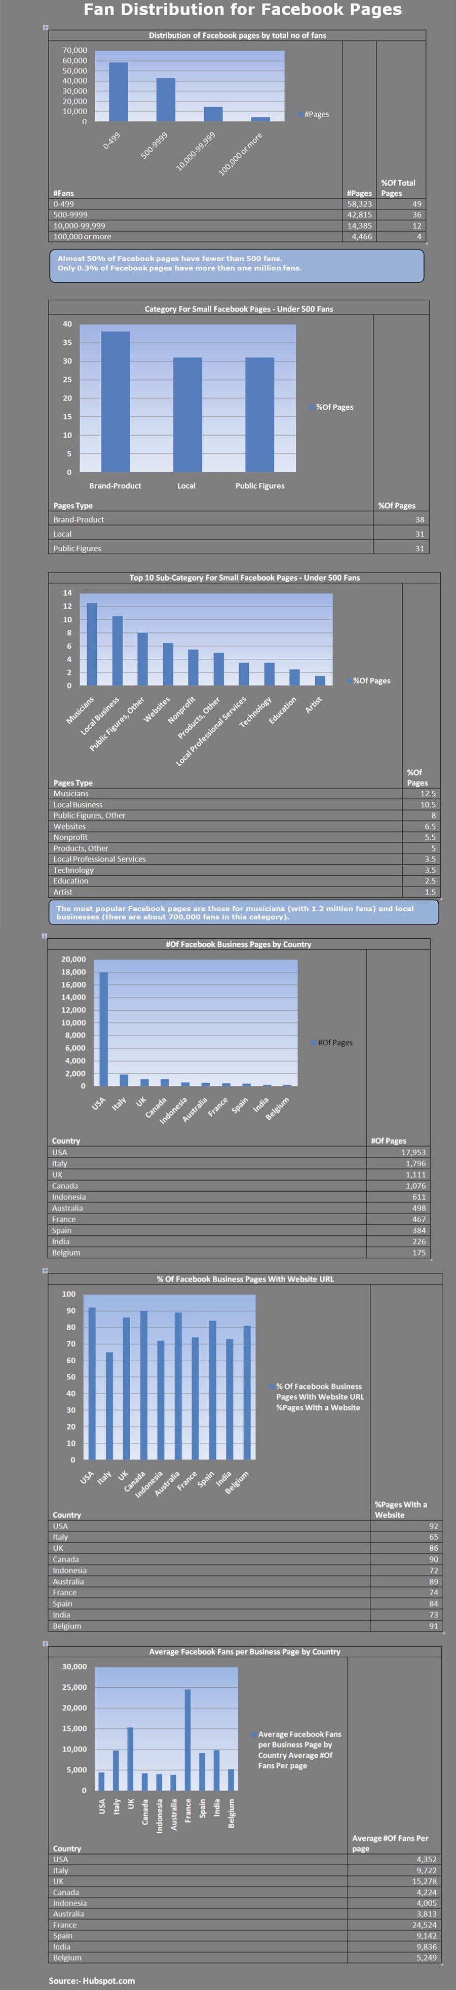This screenshot has height=1990, width=456.
Task: Click the 'most popular Facebook pages' callout box
Action: (x=243, y=912)
